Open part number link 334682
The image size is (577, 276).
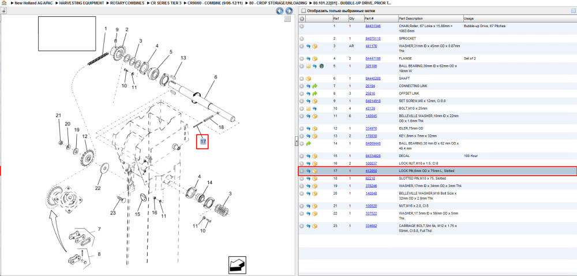pyautogui.click(x=371, y=226)
